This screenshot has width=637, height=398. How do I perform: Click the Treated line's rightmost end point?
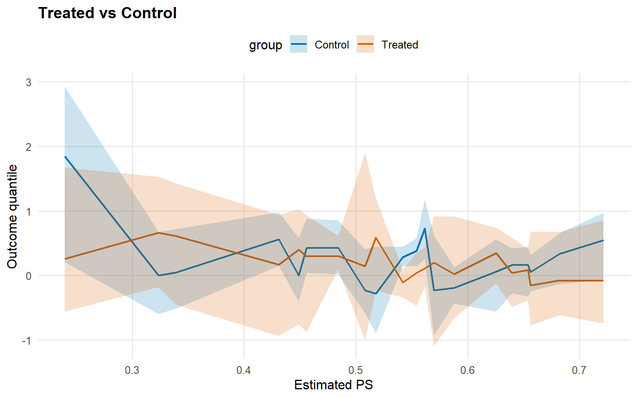pos(603,281)
